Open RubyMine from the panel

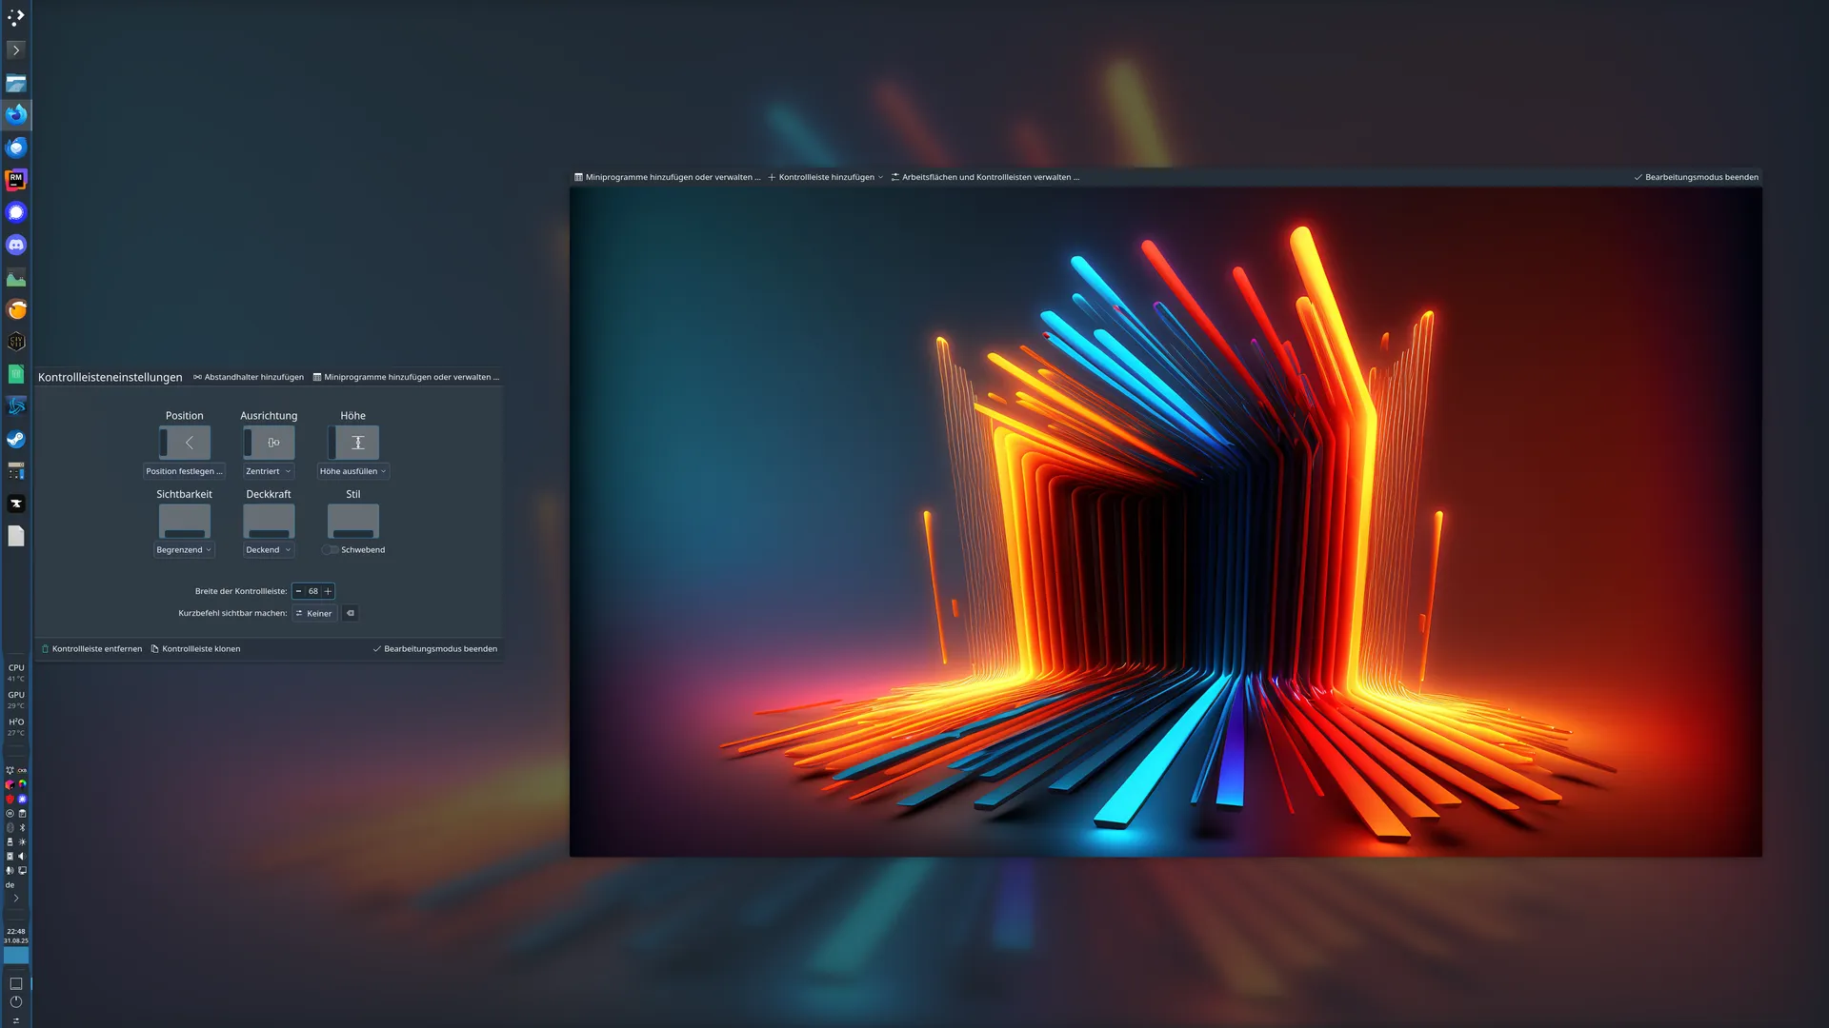click(x=16, y=180)
